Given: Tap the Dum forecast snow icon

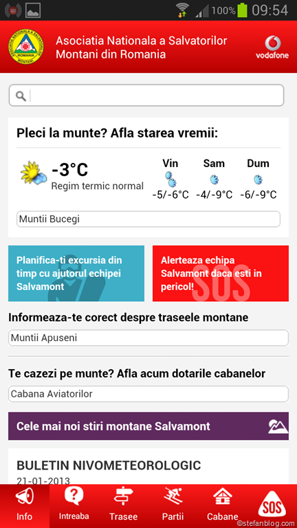Looking at the screenshot, I should (258, 179).
